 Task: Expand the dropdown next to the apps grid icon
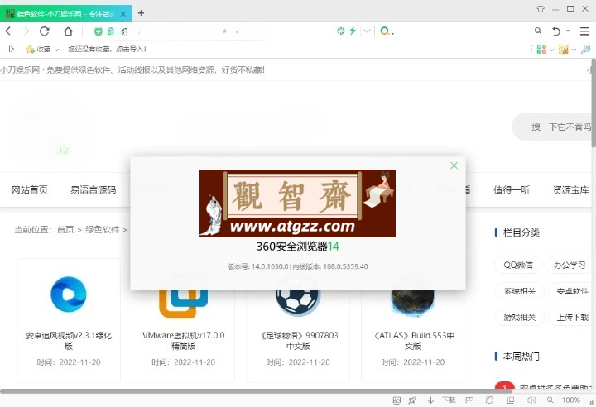point(551,50)
